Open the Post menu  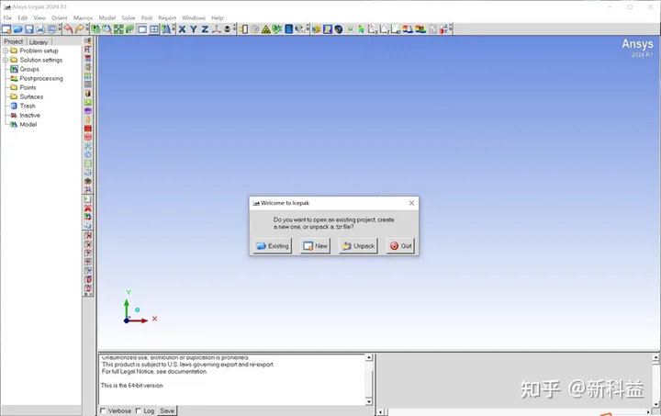click(147, 17)
